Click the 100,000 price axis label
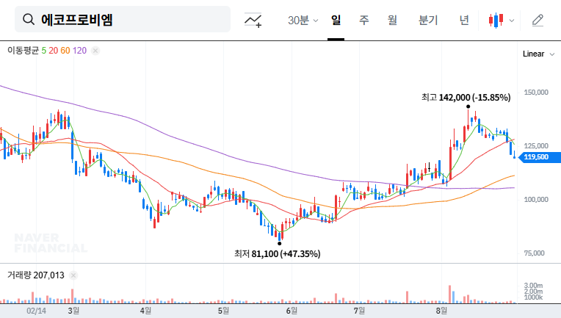Image resolution: width=561 pixels, height=318 pixels. [536, 200]
